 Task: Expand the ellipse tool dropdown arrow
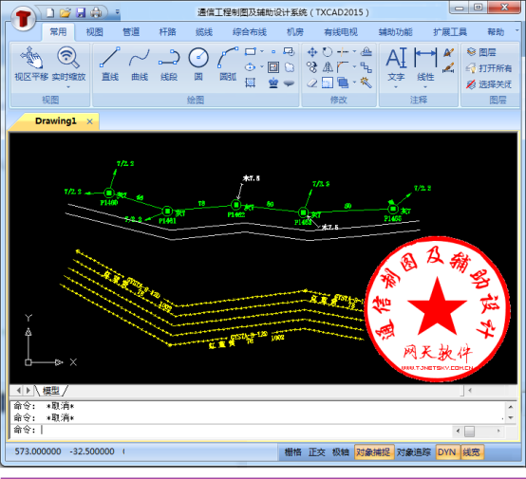tap(262, 66)
